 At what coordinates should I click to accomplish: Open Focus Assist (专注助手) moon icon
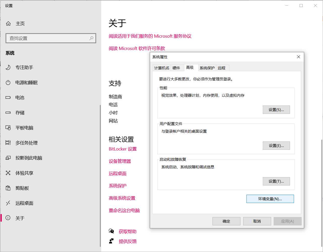(x=8, y=67)
